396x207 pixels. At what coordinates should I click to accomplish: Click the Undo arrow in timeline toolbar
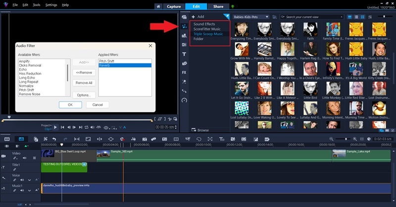(54, 139)
